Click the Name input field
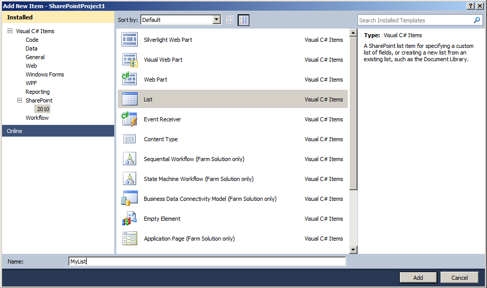The image size is (487, 288). point(207,261)
